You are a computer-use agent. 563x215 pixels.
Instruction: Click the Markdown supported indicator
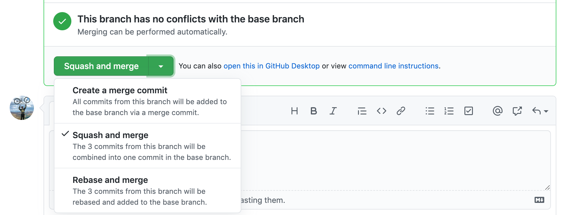pyautogui.click(x=539, y=200)
